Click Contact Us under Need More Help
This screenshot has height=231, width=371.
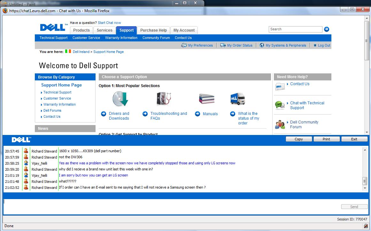pyautogui.click(x=300, y=84)
